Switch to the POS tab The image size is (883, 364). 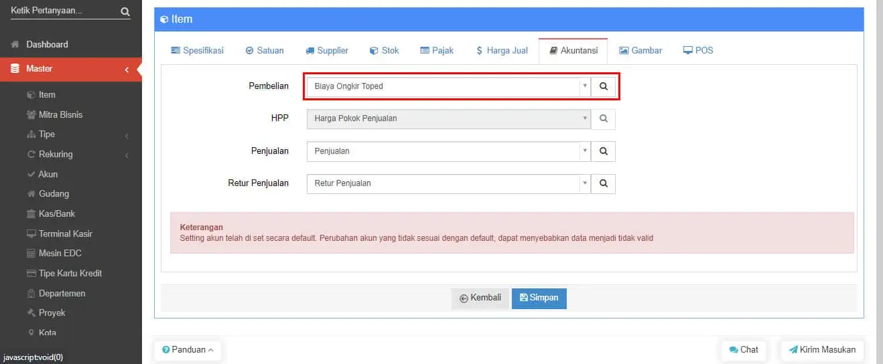point(698,50)
